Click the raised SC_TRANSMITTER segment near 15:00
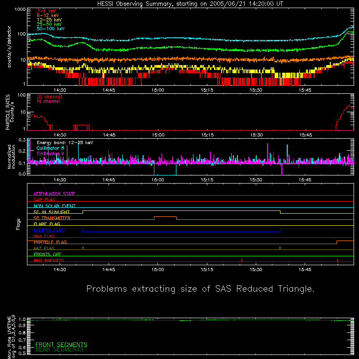 tap(165, 217)
